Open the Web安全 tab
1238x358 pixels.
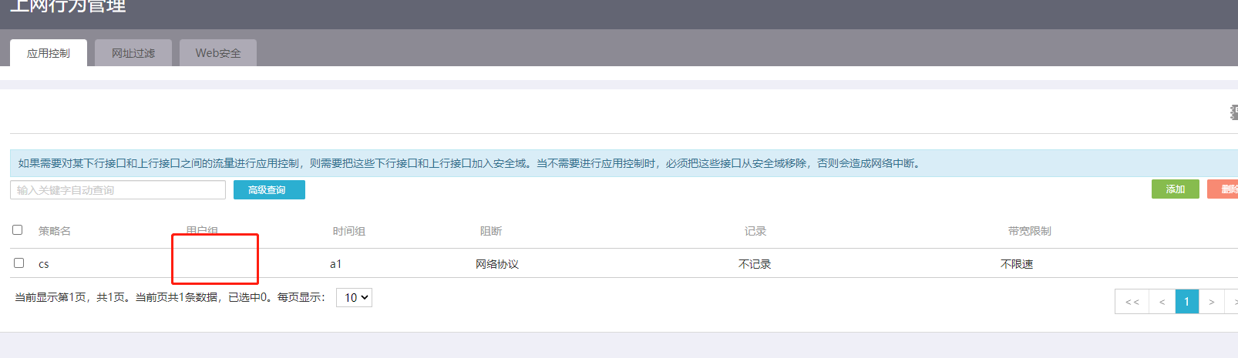(218, 53)
